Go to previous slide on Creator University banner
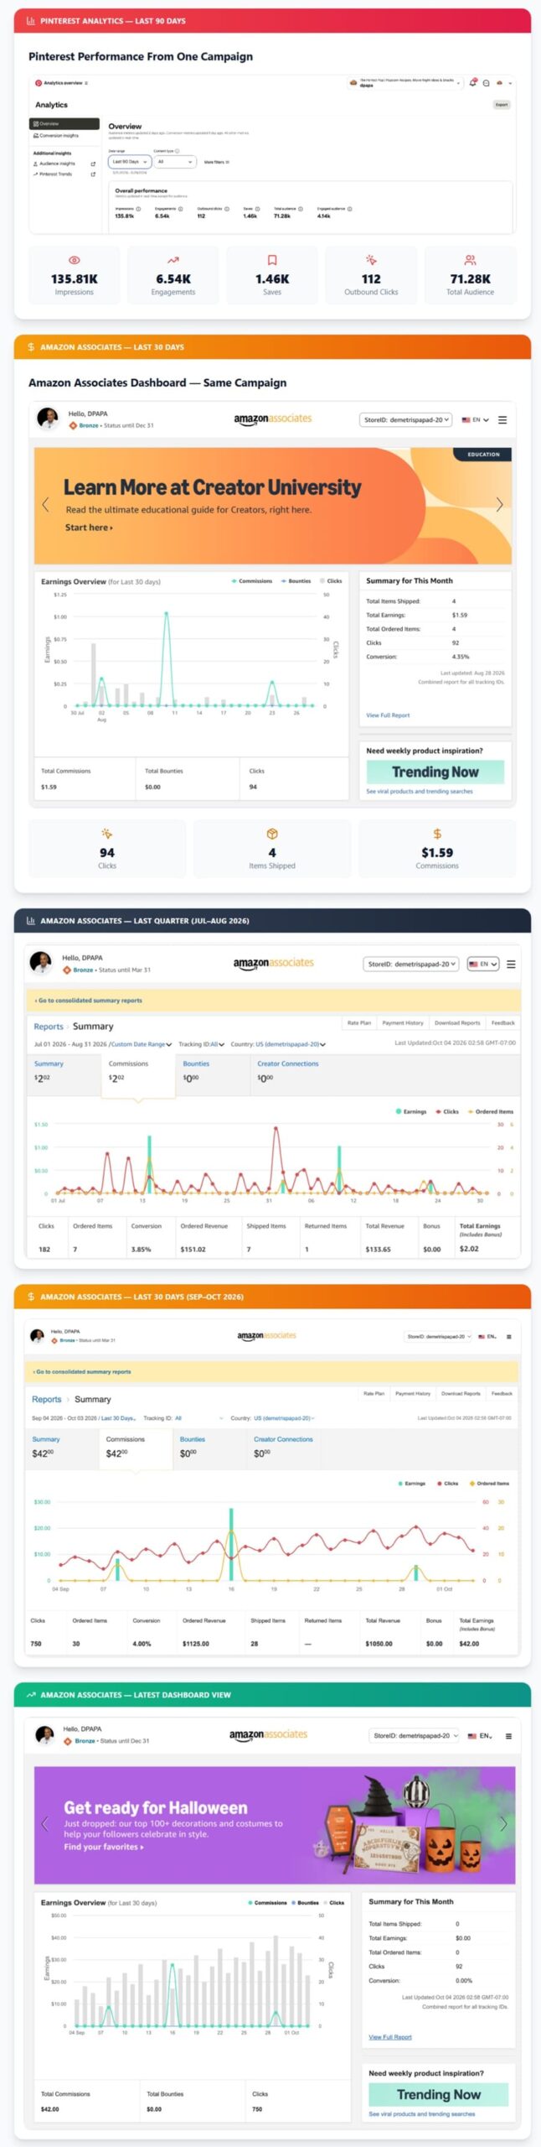This screenshot has width=541, height=2147. pyautogui.click(x=45, y=504)
